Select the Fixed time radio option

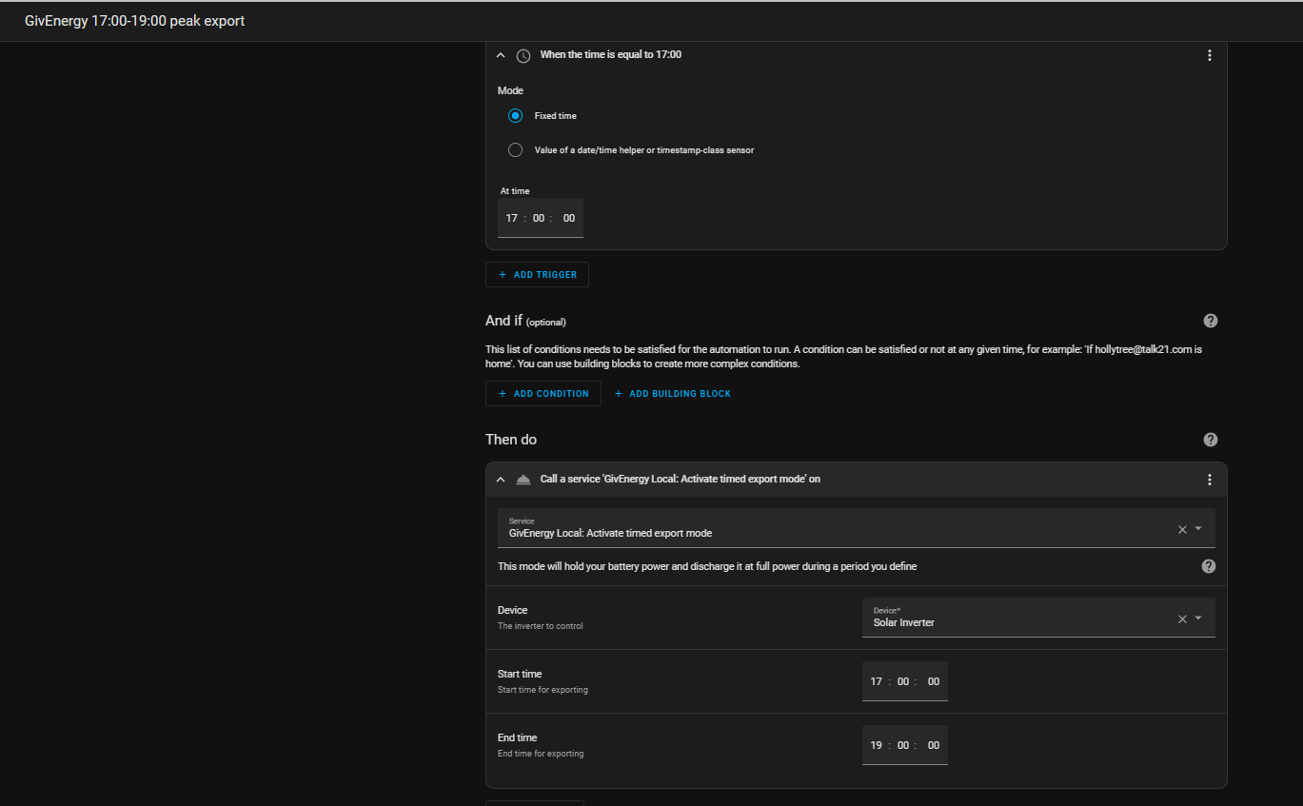tap(515, 116)
